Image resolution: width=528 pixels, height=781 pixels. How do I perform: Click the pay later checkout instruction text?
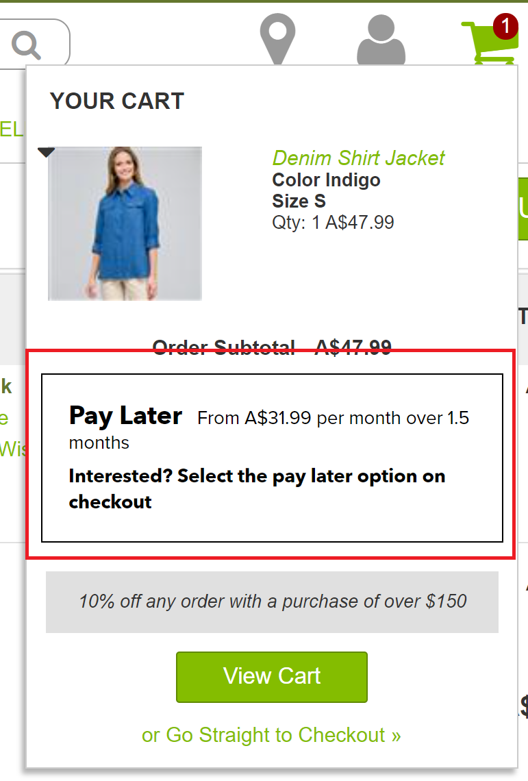pos(257,488)
